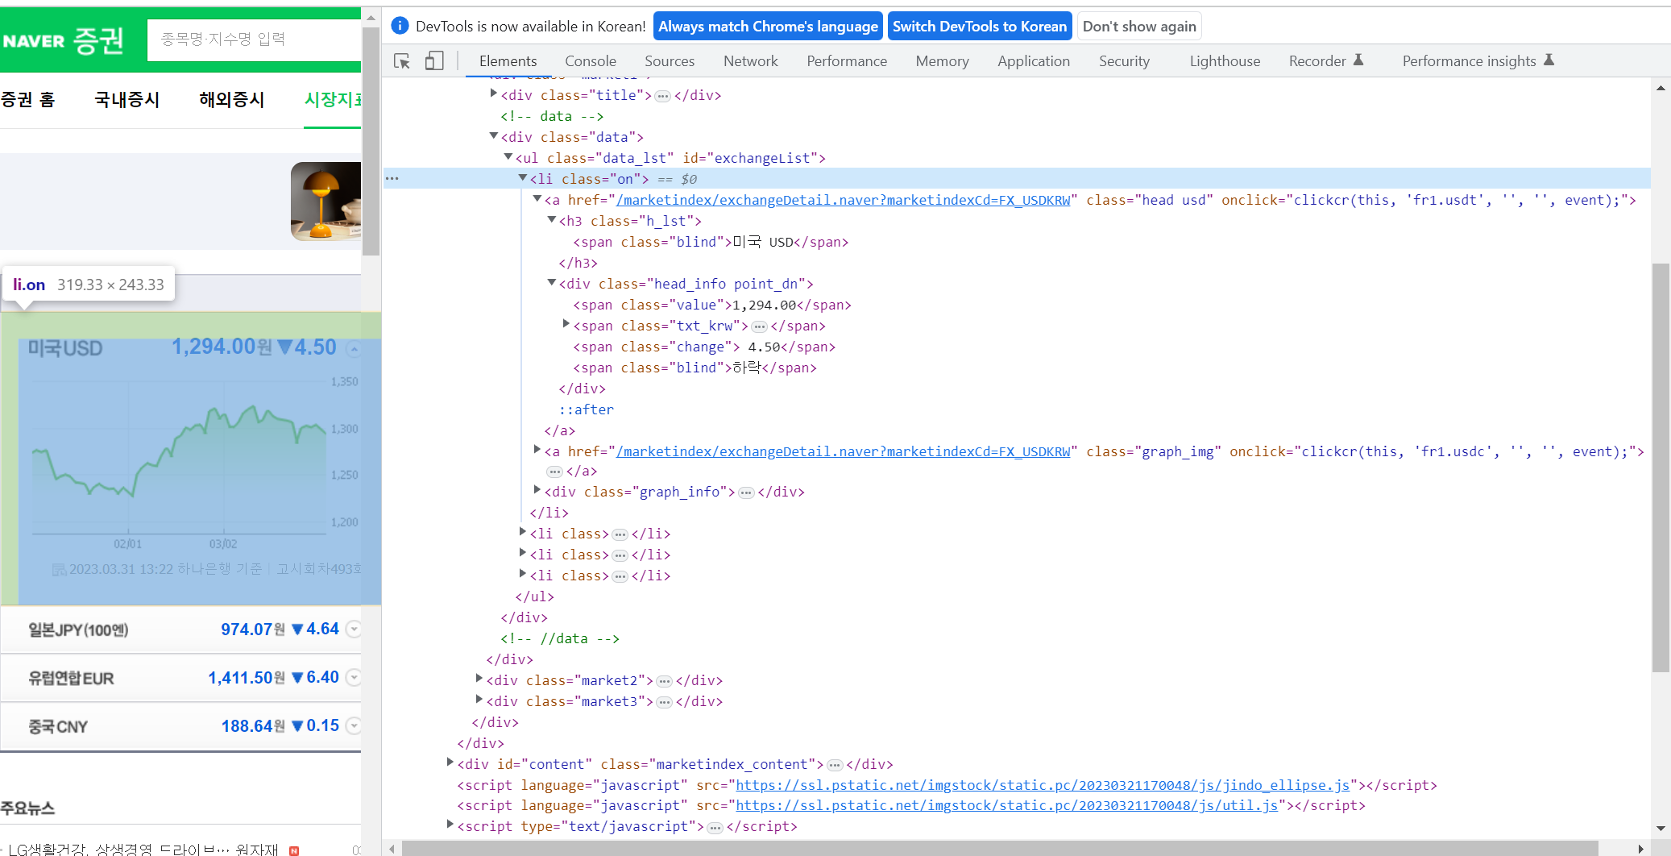Open the jindo_ellipse.js script source link
The width and height of the screenshot is (1671, 856).
(1043, 785)
